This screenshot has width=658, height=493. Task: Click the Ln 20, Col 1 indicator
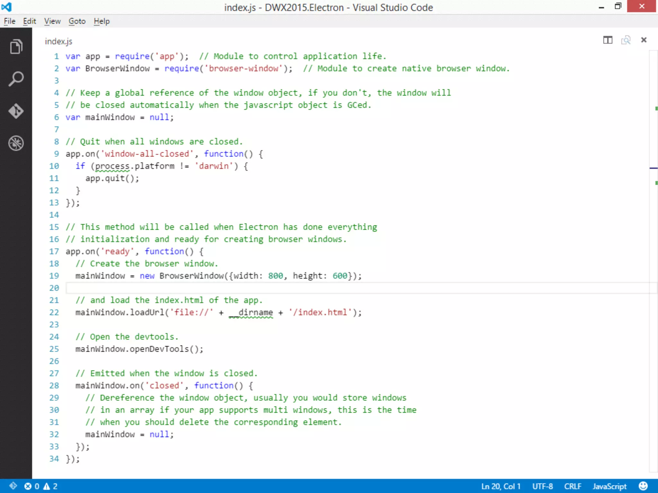pos(501,486)
